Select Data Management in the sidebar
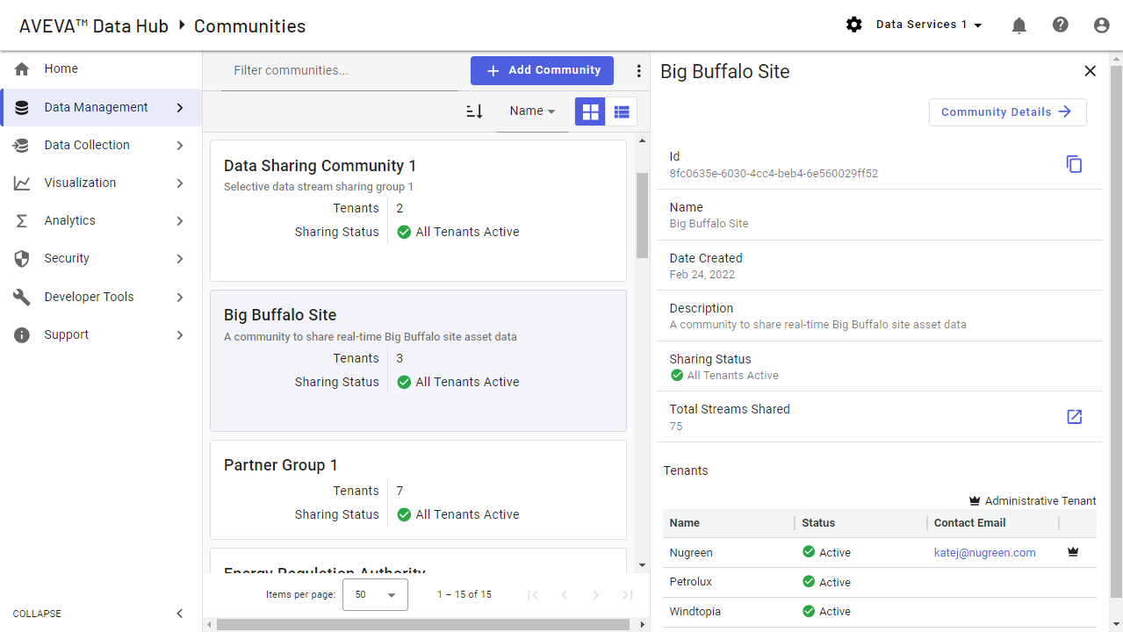This screenshot has width=1123, height=632. click(101, 107)
